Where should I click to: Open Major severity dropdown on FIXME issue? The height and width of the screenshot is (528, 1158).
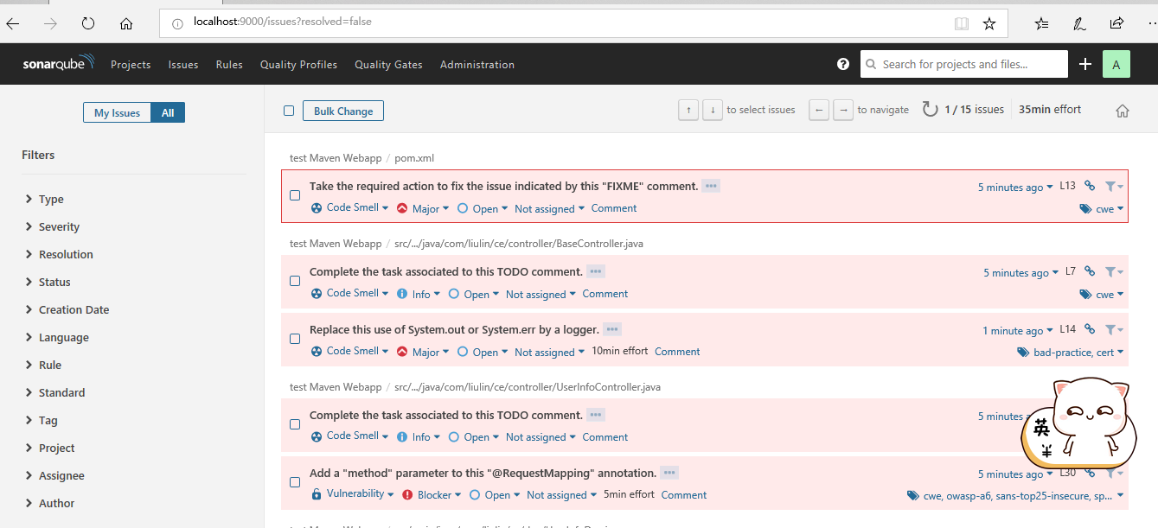[x=423, y=208]
